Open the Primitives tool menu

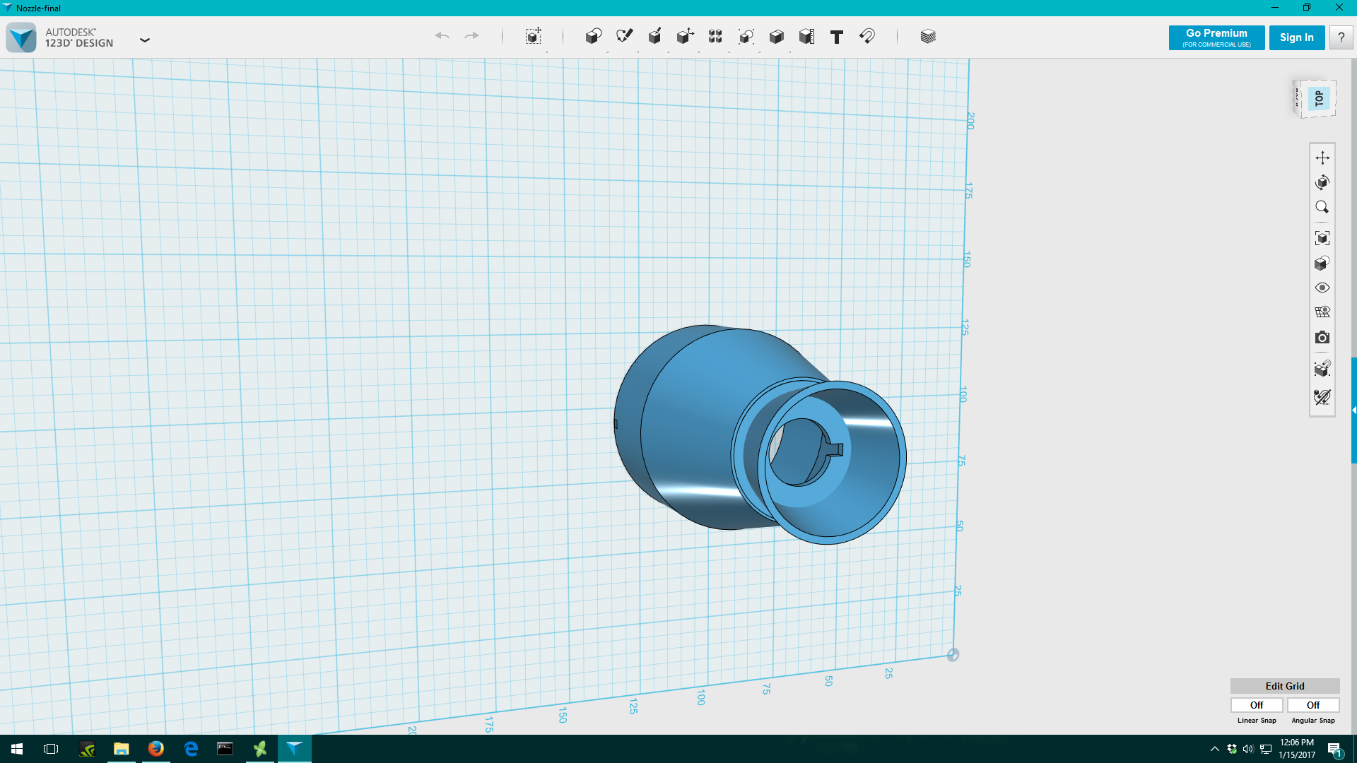[x=593, y=37]
